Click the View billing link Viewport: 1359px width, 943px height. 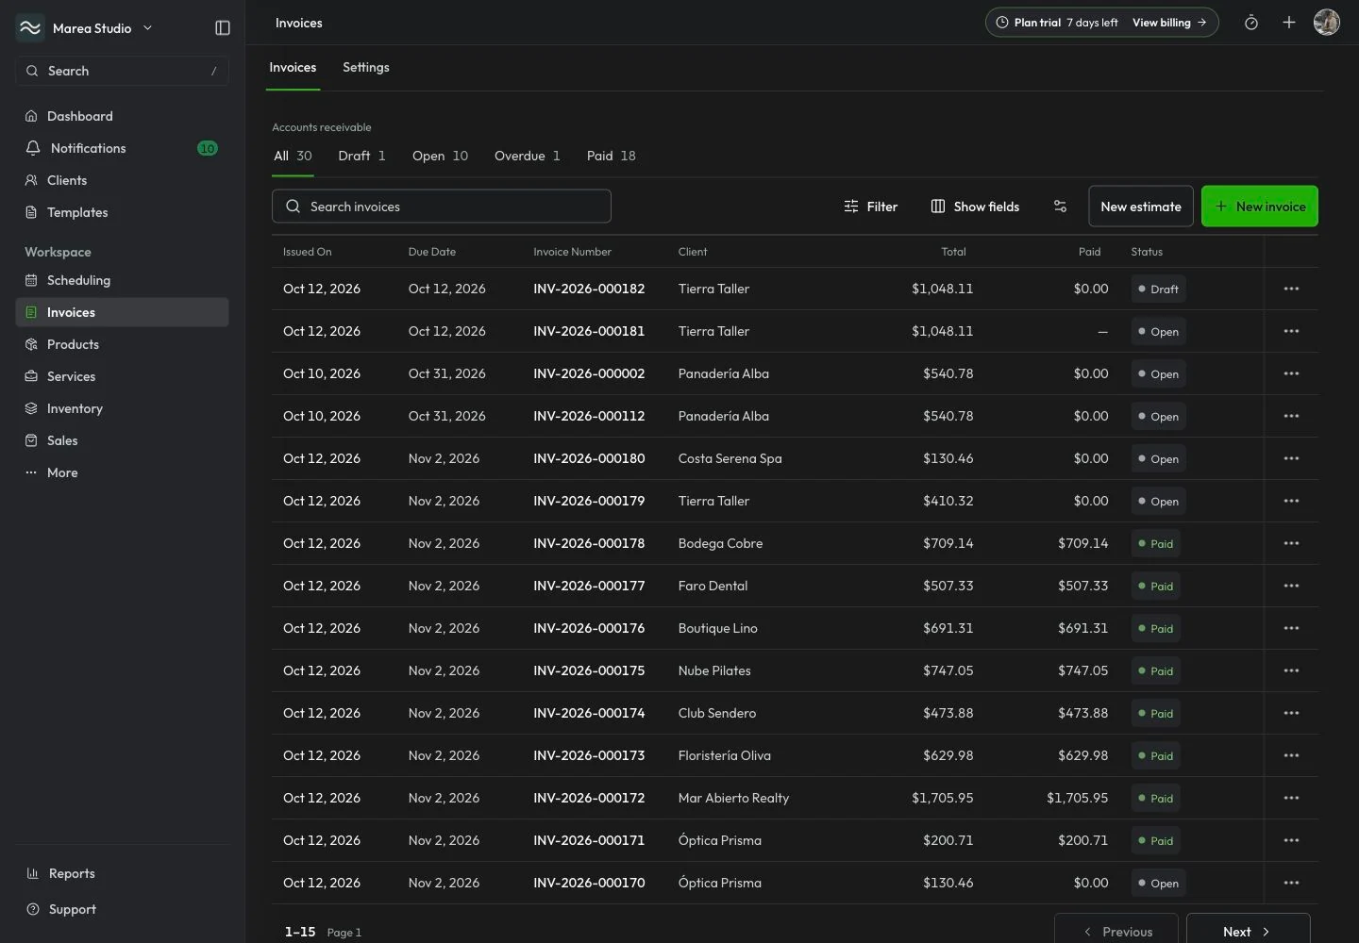(x=1169, y=23)
